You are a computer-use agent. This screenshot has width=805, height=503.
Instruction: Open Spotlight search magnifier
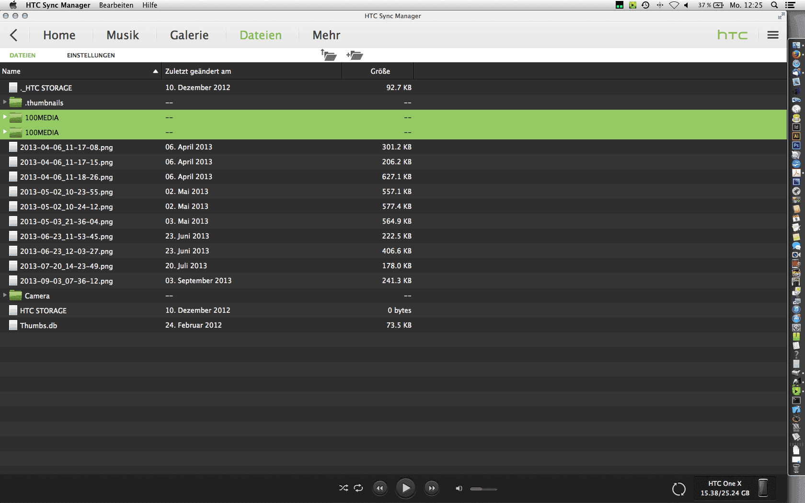pyautogui.click(x=774, y=5)
